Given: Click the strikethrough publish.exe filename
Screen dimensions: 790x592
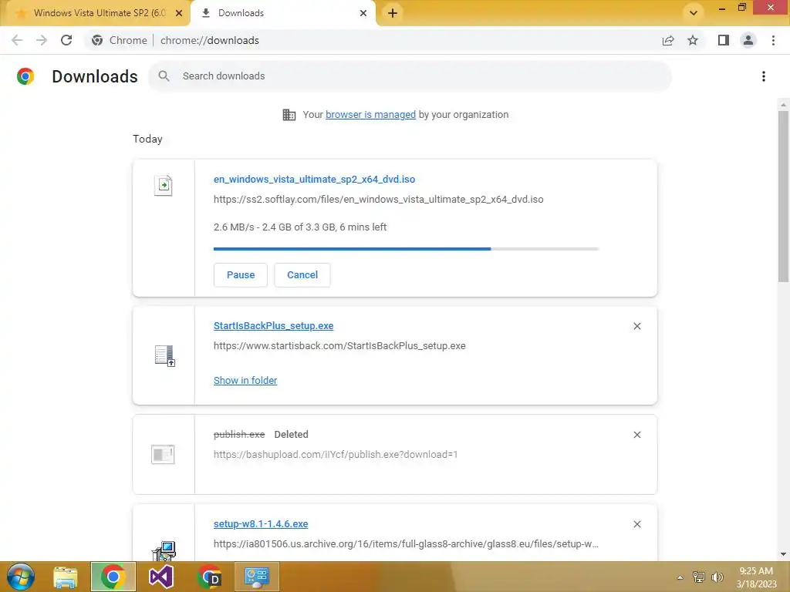Looking at the screenshot, I should (239, 435).
